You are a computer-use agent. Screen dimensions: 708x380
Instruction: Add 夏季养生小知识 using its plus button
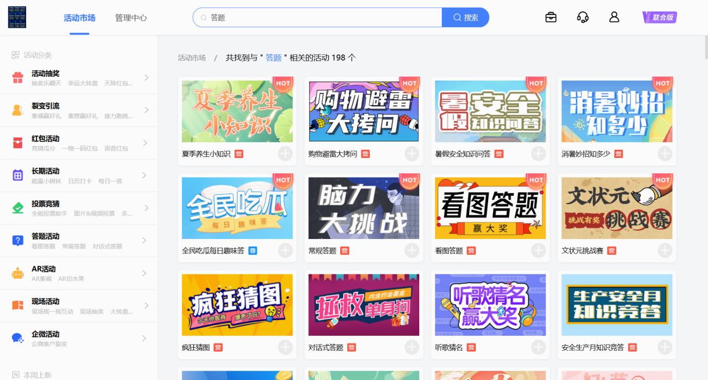pos(285,154)
